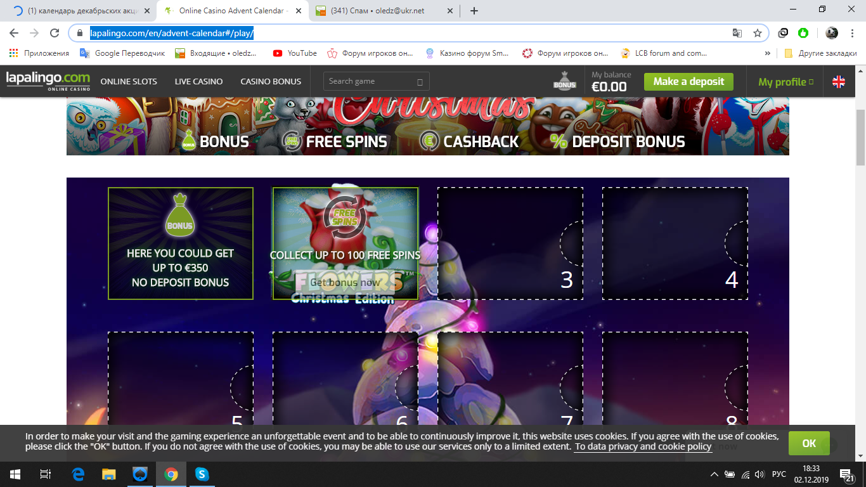The width and height of the screenshot is (866, 487).
Task: Open advent calendar door 3
Action: [x=510, y=243]
